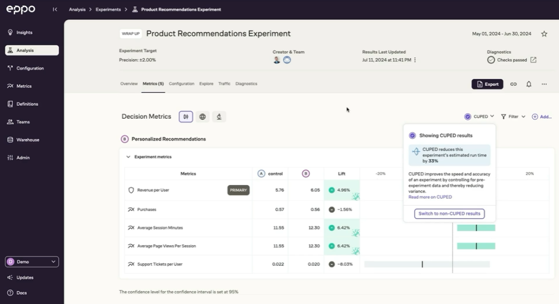This screenshot has width=559, height=304.
Task: Copy experiment link via chain icon
Action: coord(513,84)
